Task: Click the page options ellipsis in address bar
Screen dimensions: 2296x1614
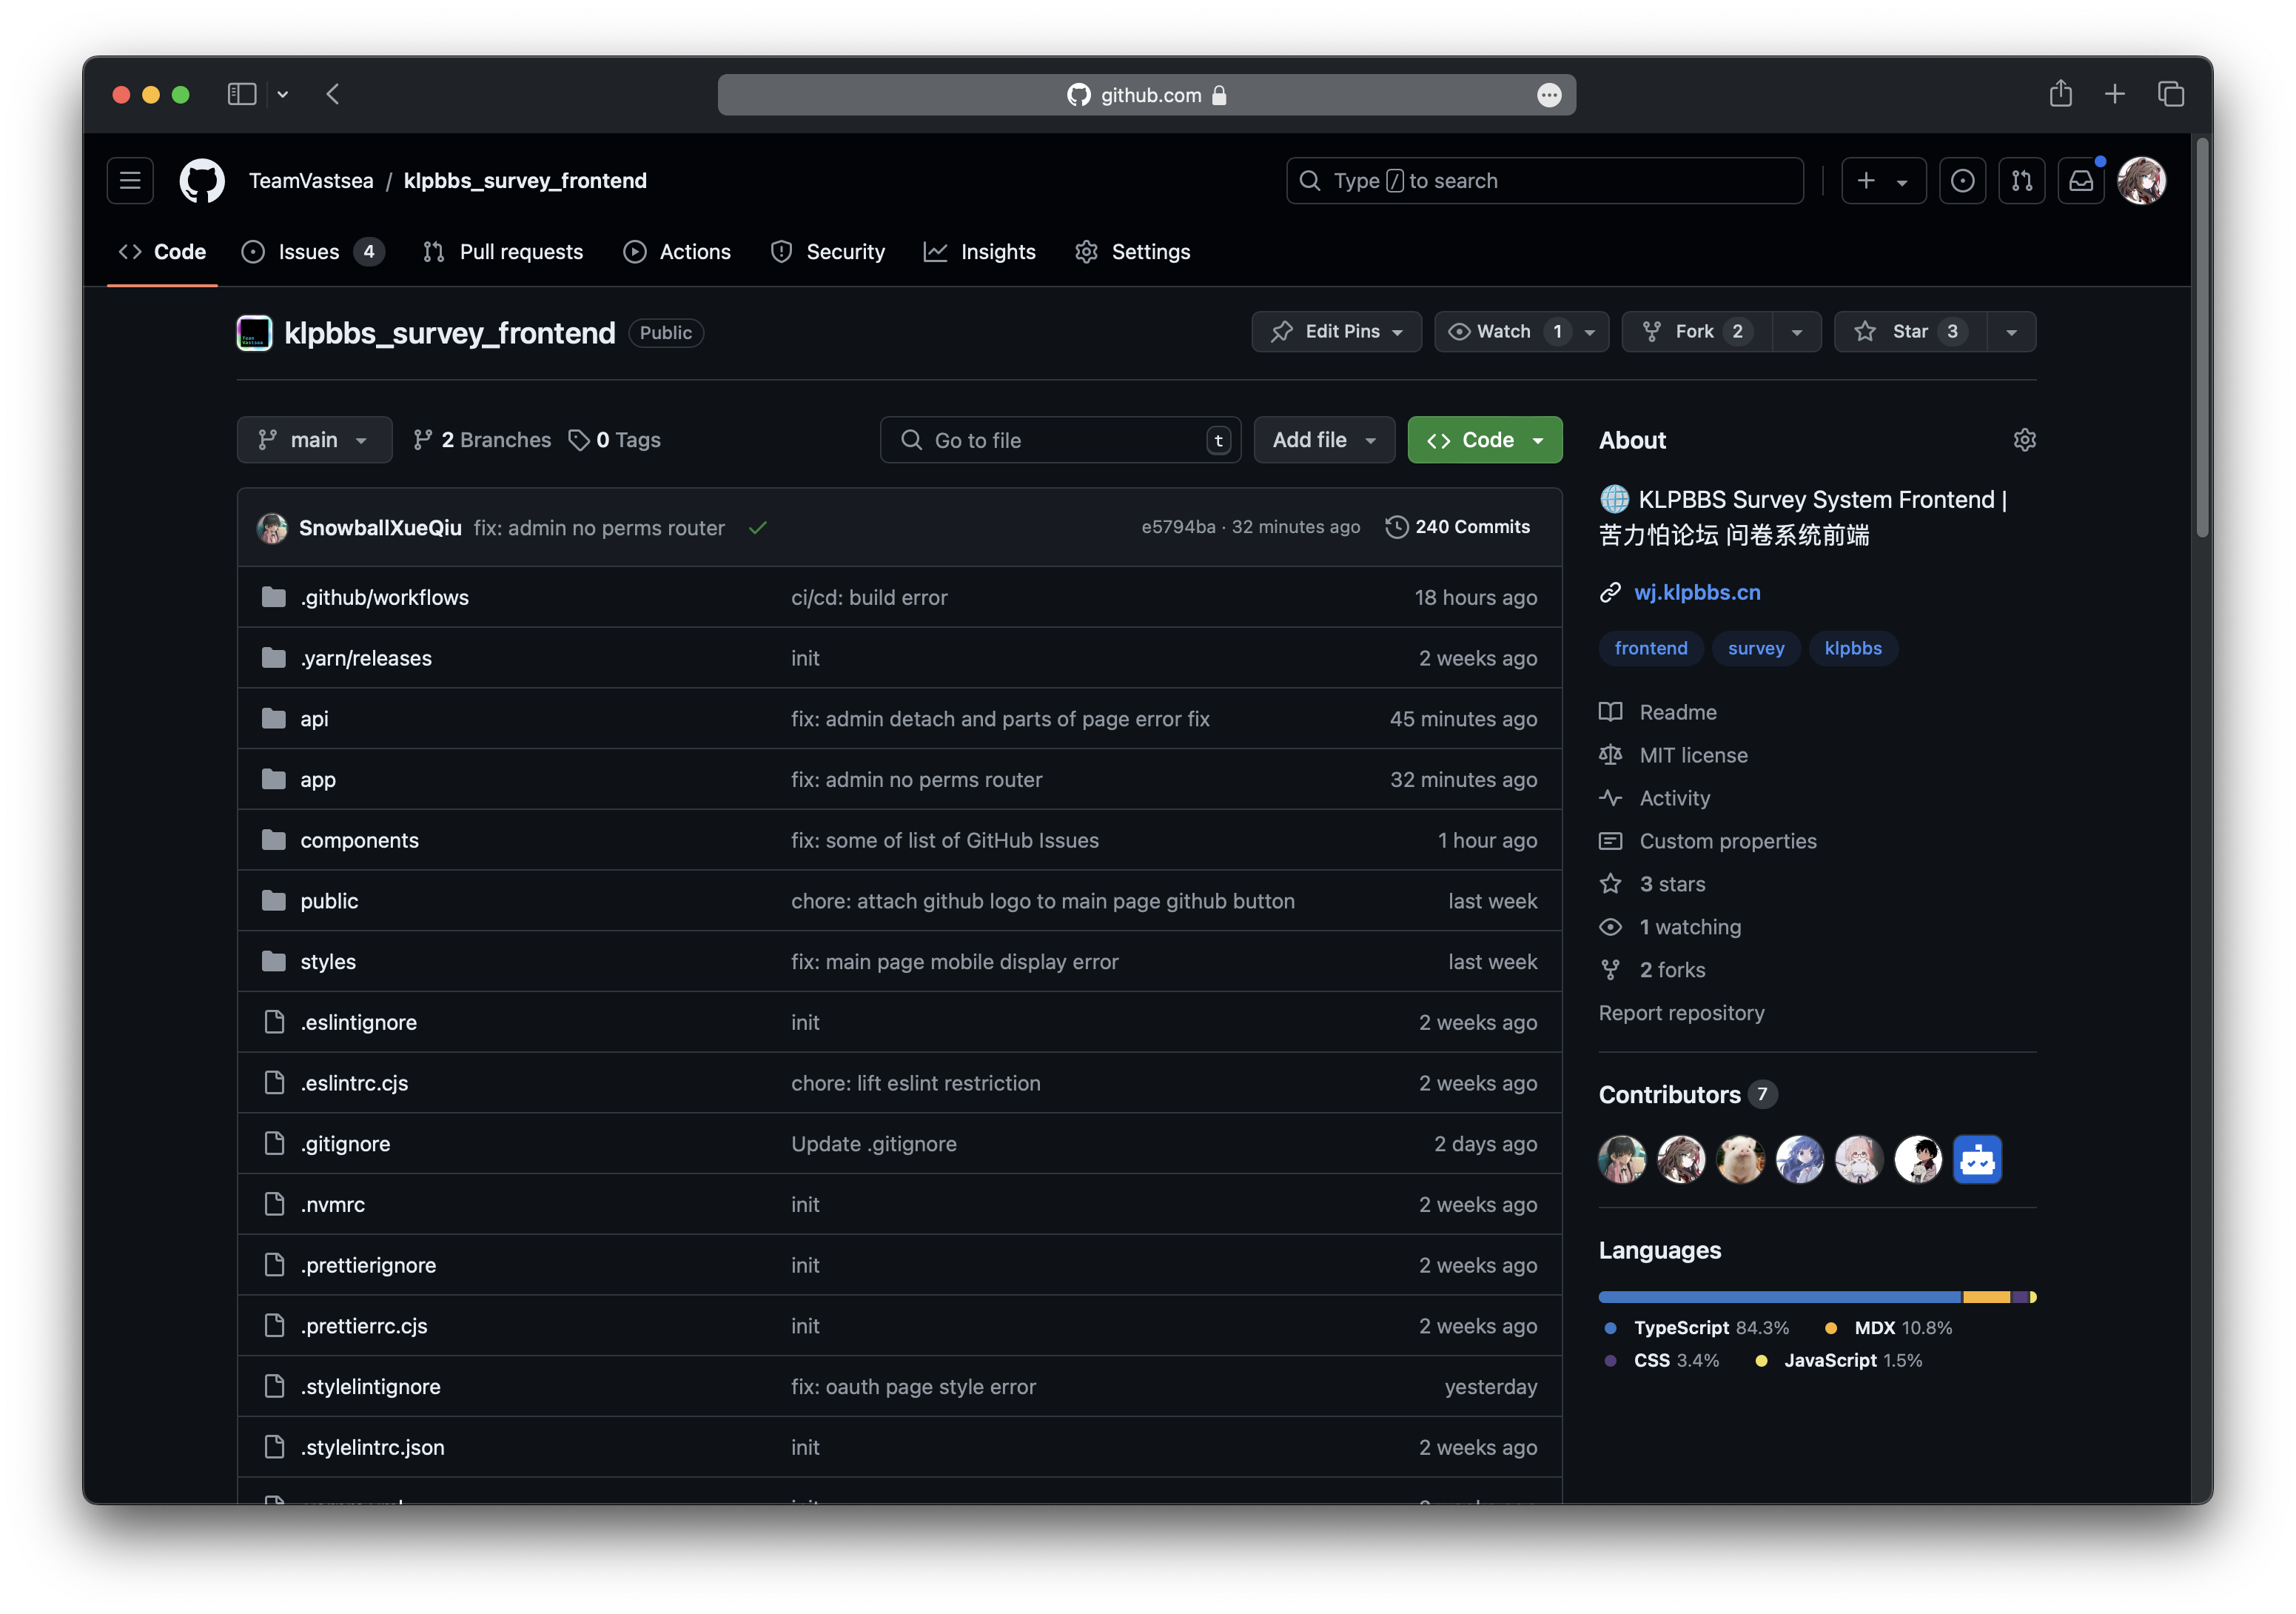Action: 1548,95
